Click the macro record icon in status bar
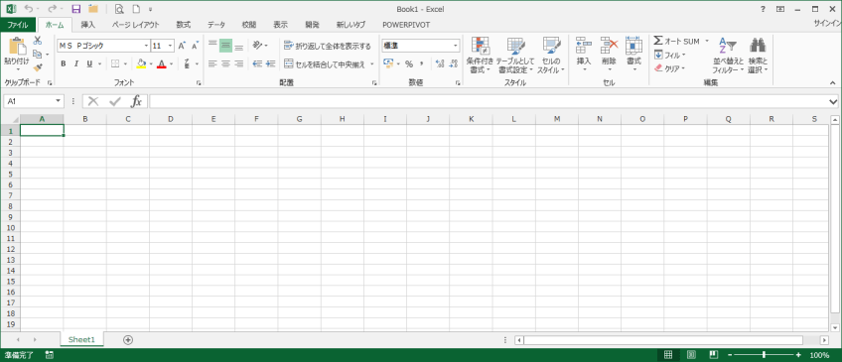This screenshot has width=842, height=362. point(50,354)
